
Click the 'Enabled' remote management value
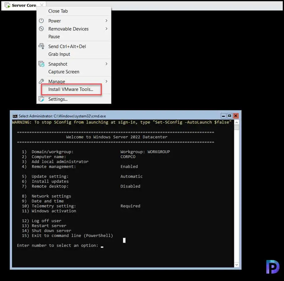129,166
